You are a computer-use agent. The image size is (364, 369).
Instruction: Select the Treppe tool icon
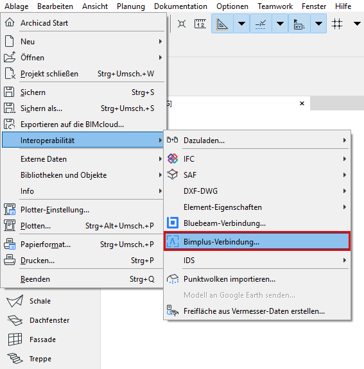15,358
